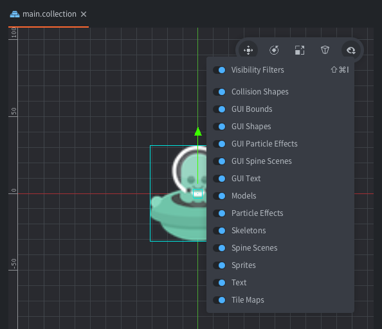Screen dimensions: 382x329
Task: Select the Move tool icon
Action: tap(248, 50)
